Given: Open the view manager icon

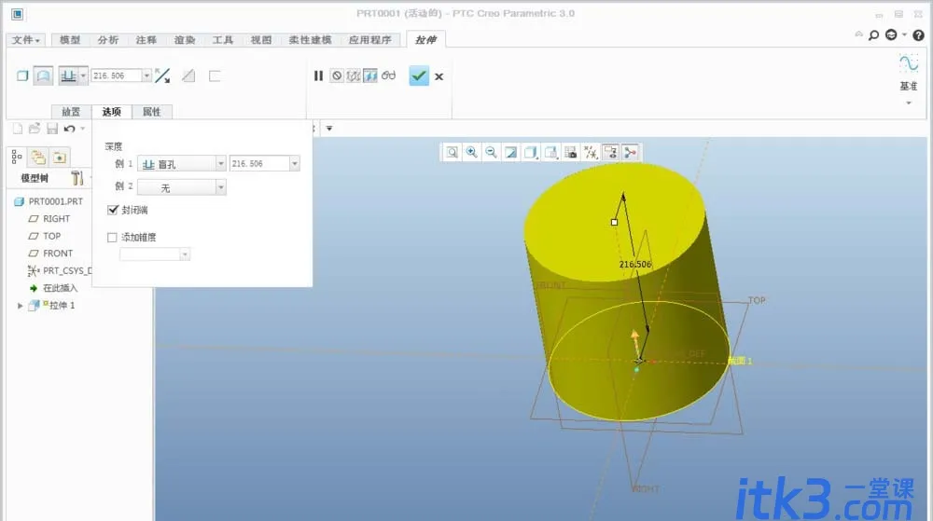Looking at the screenshot, I should 571,153.
